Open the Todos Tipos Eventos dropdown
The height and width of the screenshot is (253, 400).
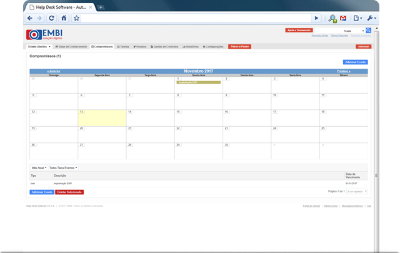coord(63,167)
